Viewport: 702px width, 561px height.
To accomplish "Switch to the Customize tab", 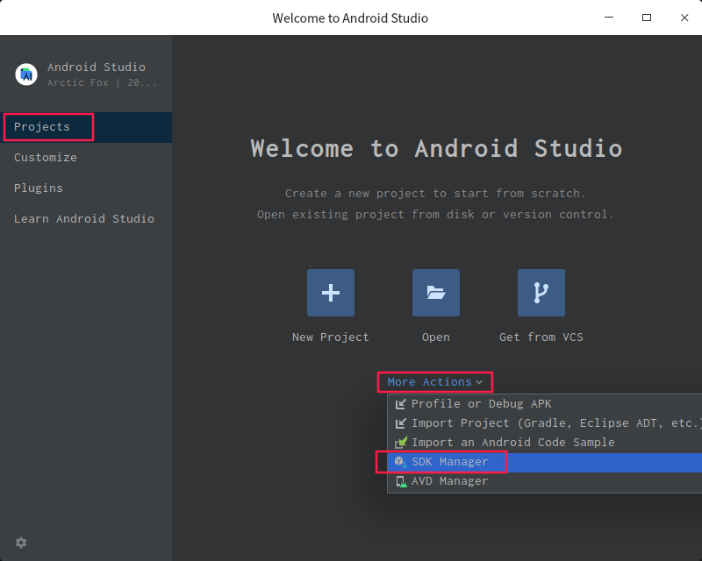I will (x=46, y=158).
